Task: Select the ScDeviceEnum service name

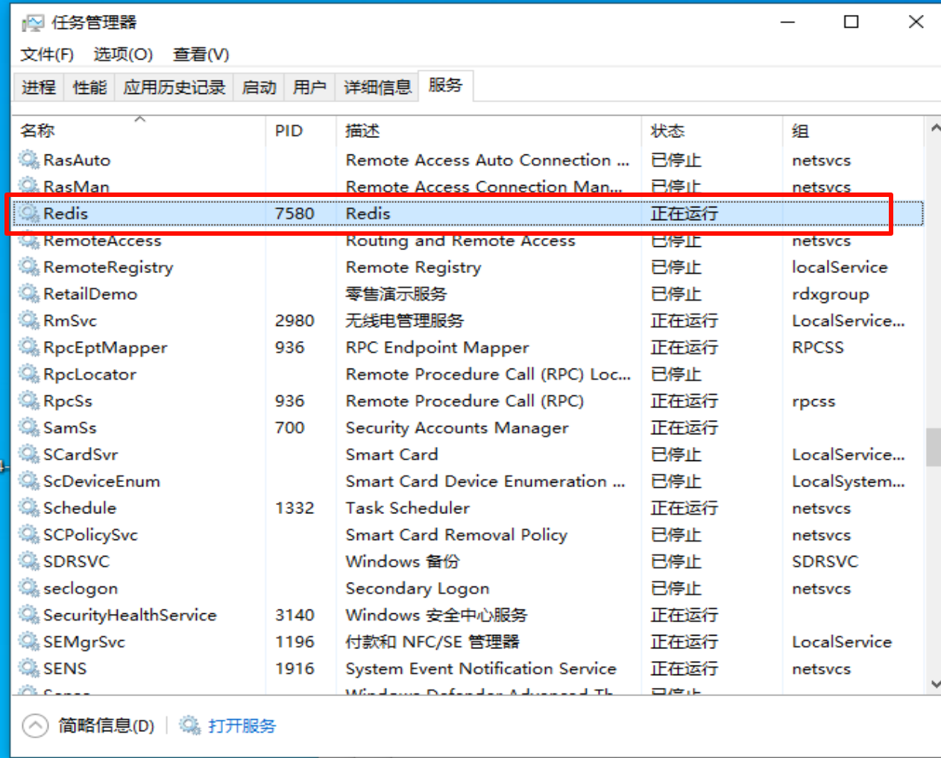Action: pyautogui.click(x=101, y=481)
